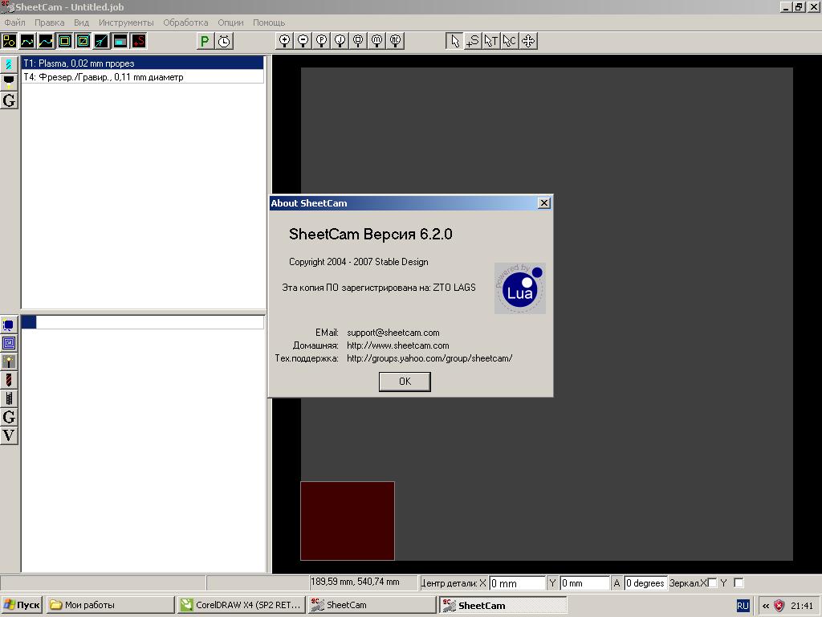822x617 pixels.
Task: Open the Правка menu
Action: pyautogui.click(x=49, y=22)
